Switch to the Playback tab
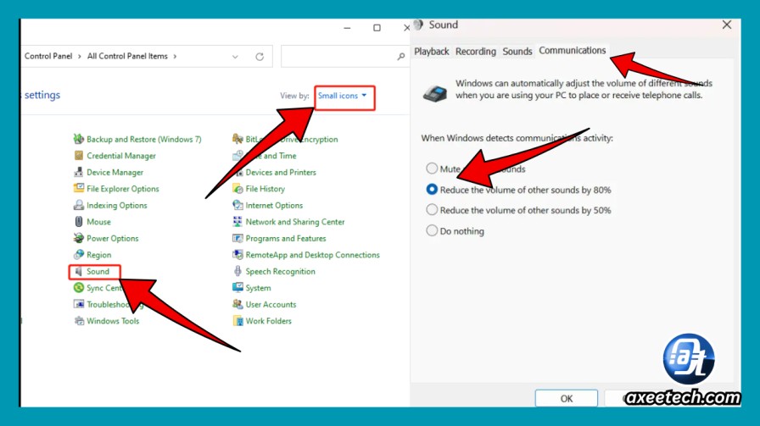 point(432,52)
